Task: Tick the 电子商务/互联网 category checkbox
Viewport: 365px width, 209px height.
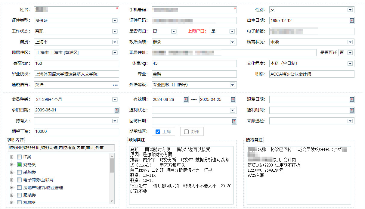Action: point(19,180)
